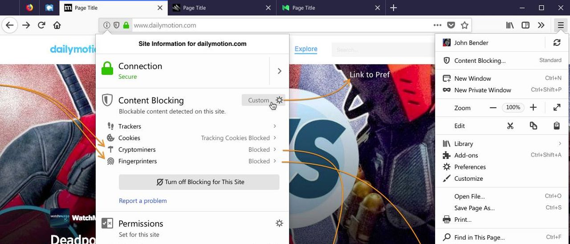Reload the current page

pyautogui.click(x=41, y=25)
